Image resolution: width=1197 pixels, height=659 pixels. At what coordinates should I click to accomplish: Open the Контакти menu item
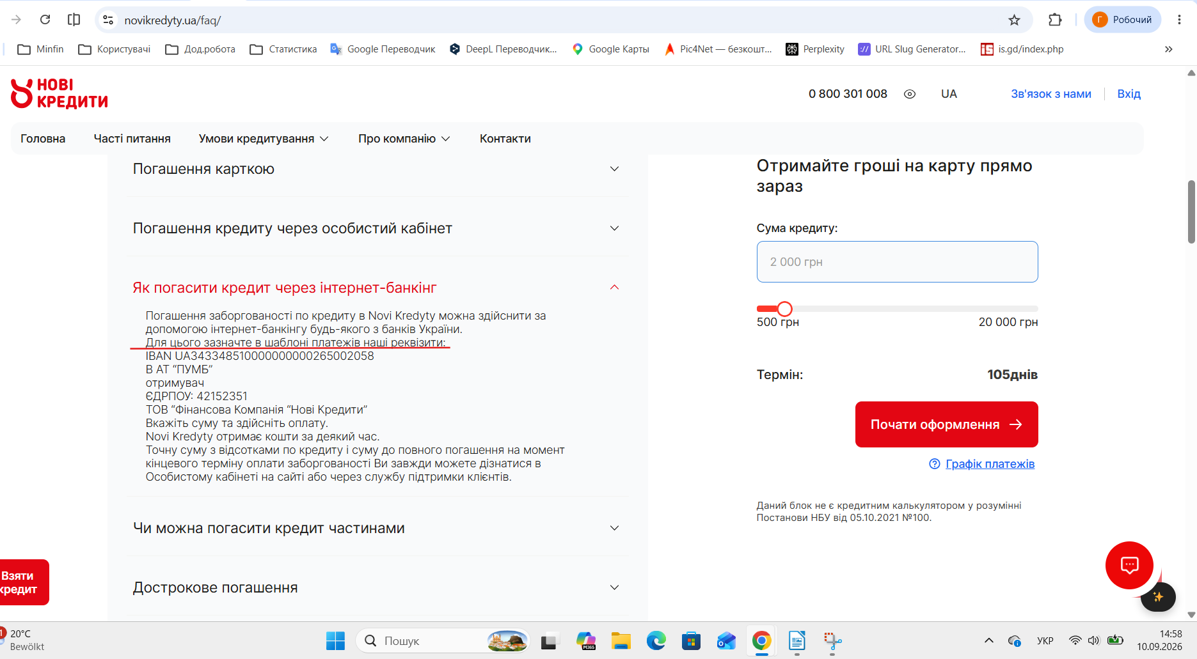pos(505,139)
